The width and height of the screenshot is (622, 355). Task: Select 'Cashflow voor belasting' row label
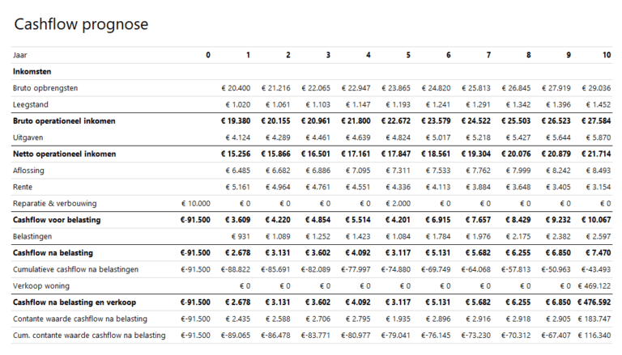click(x=57, y=220)
